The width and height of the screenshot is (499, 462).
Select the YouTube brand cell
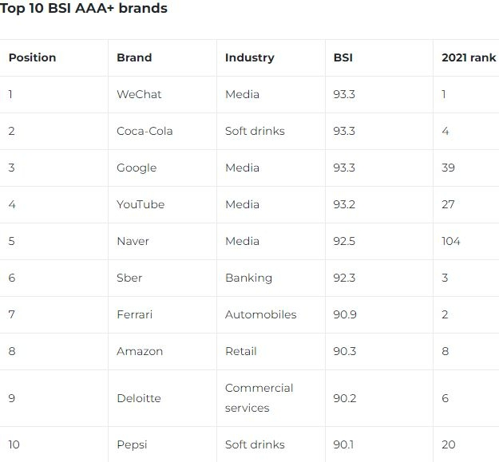tap(141, 204)
